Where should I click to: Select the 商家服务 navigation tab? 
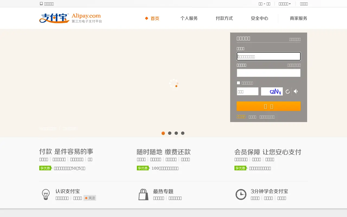point(298,18)
